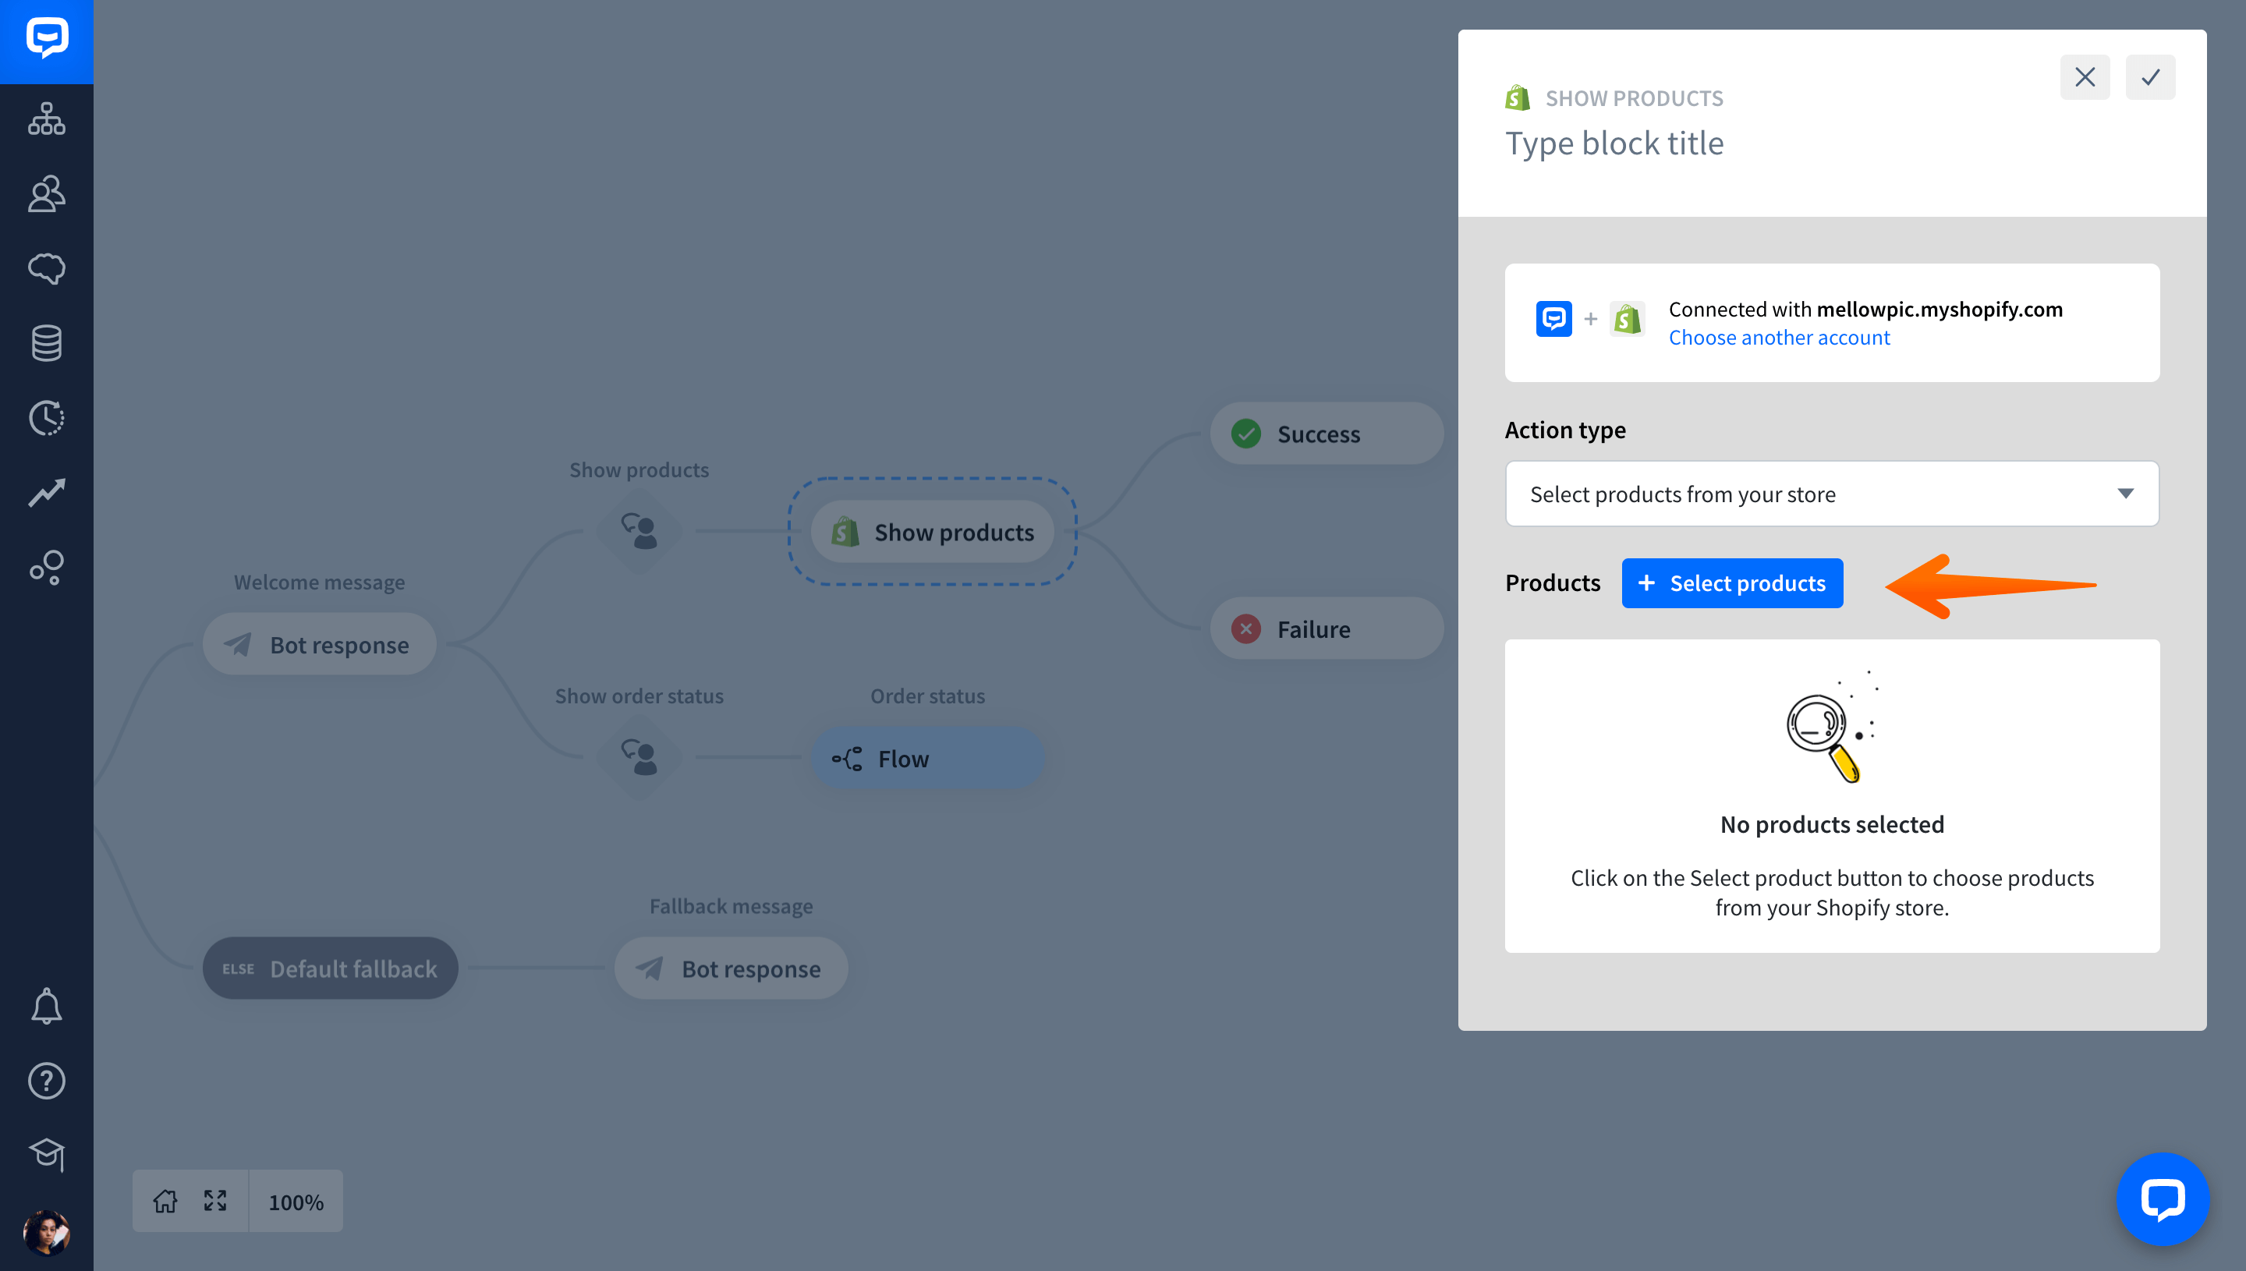Click the home reset view icon
This screenshot has width=2246, height=1271.
(x=165, y=1201)
